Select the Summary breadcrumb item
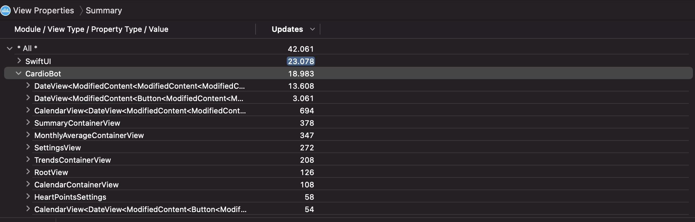 pyautogui.click(x=104, y=11)
